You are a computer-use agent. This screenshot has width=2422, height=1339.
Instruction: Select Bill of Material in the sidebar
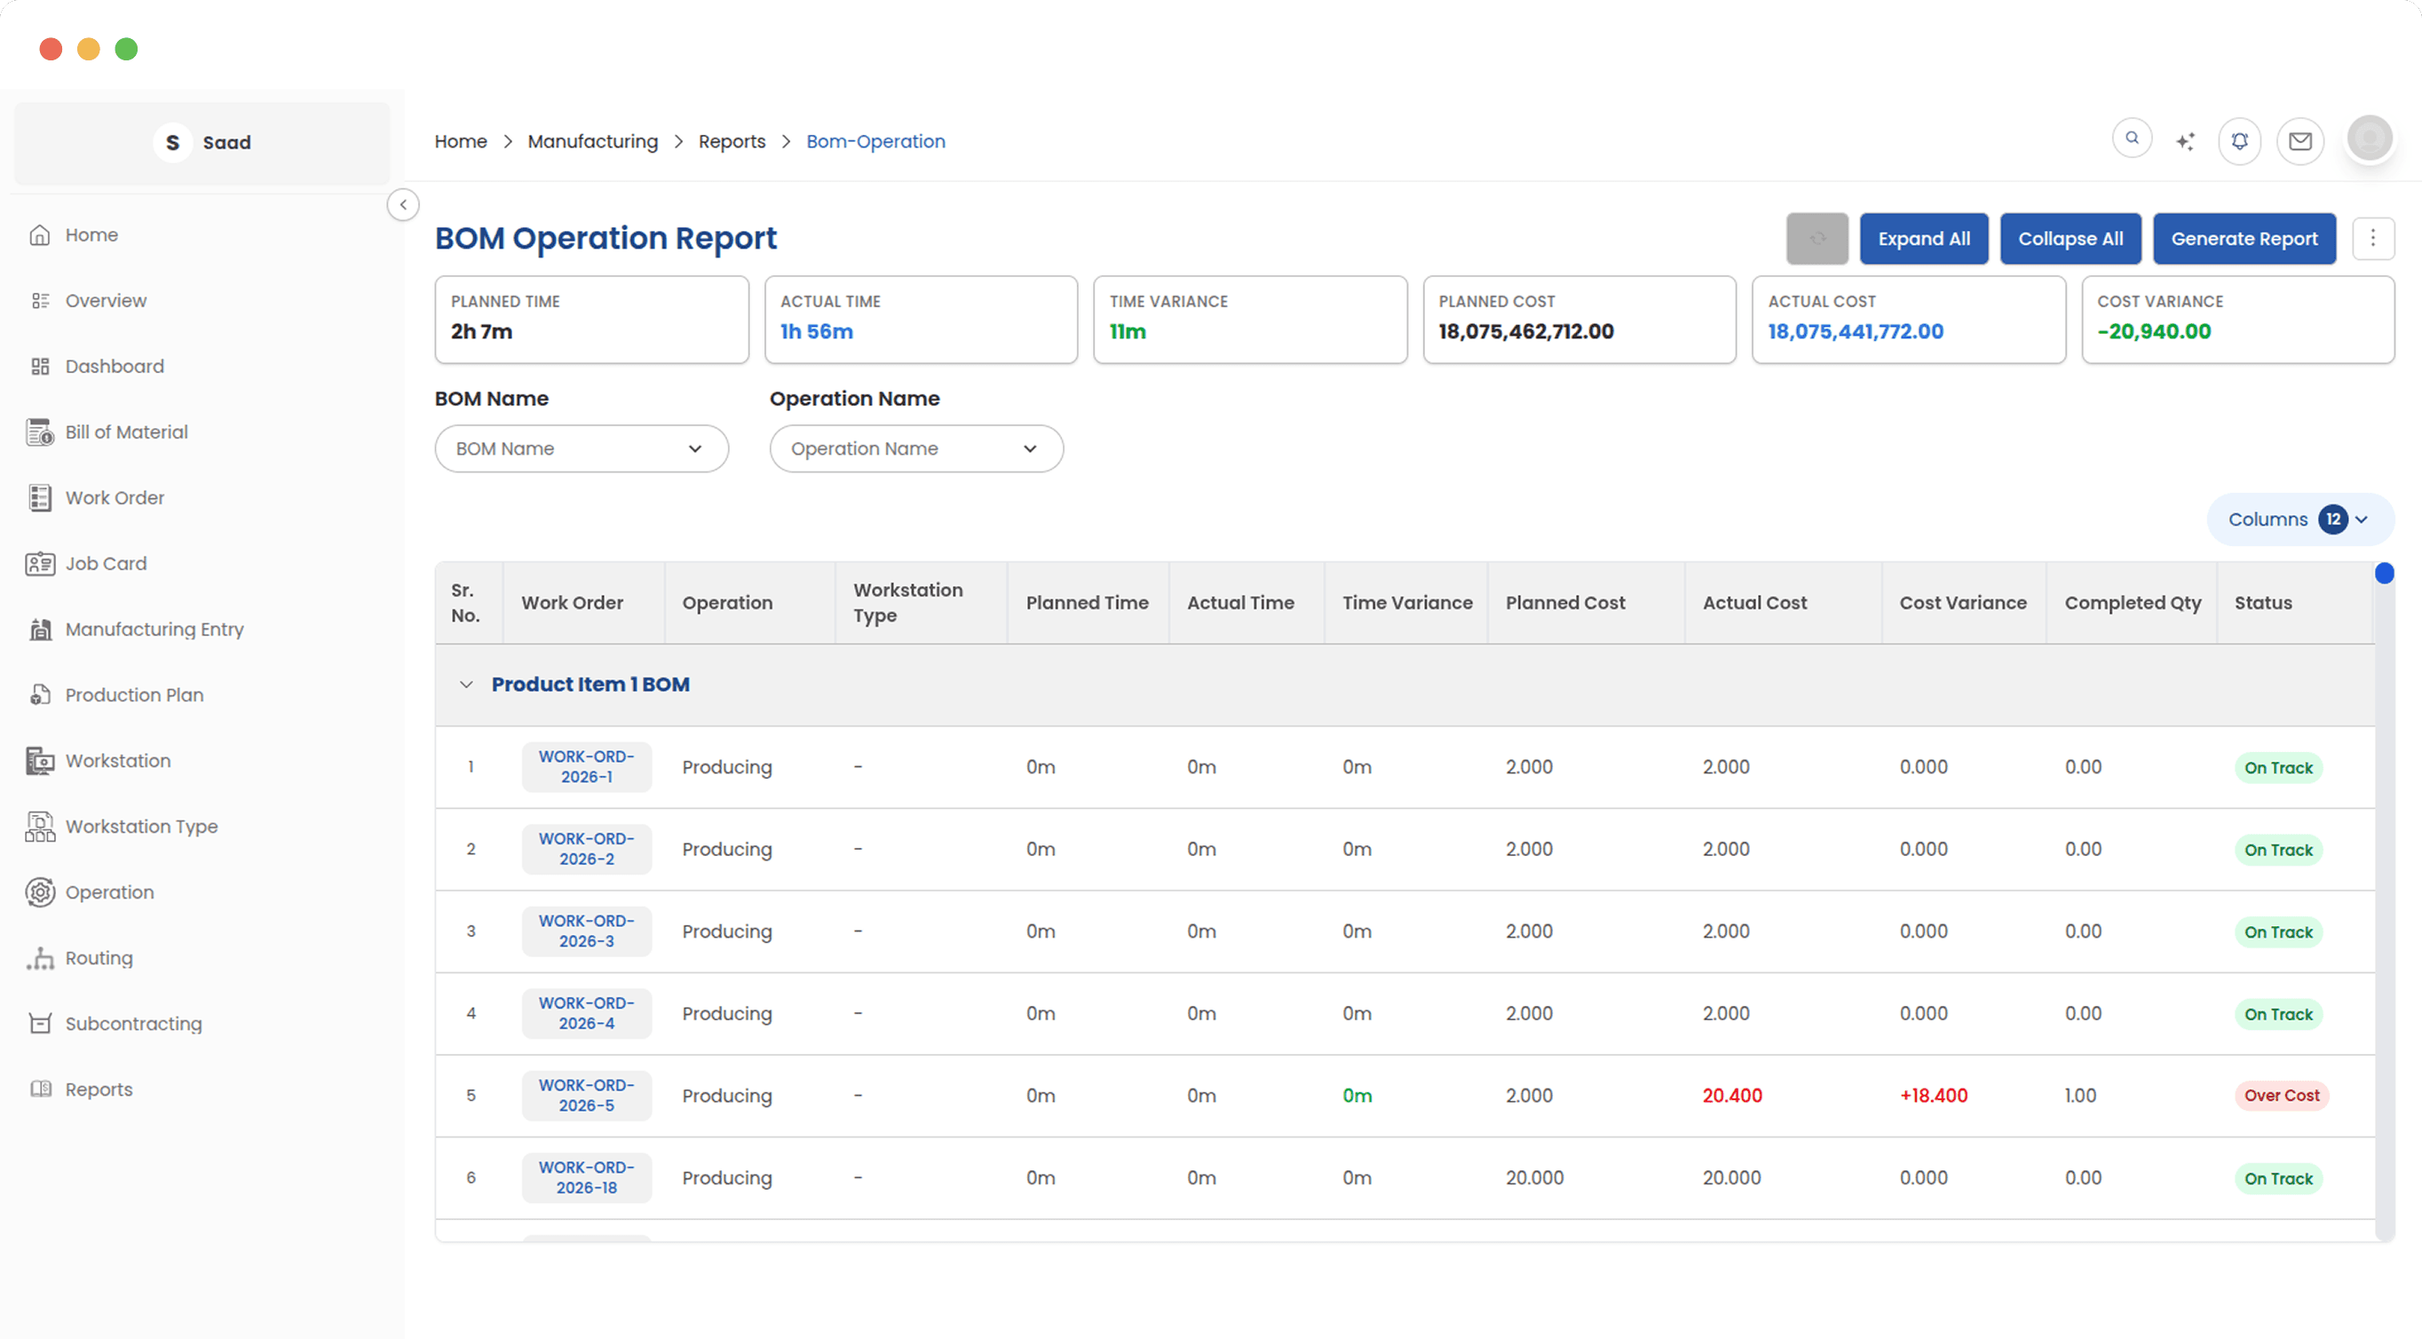click(127, 432)
